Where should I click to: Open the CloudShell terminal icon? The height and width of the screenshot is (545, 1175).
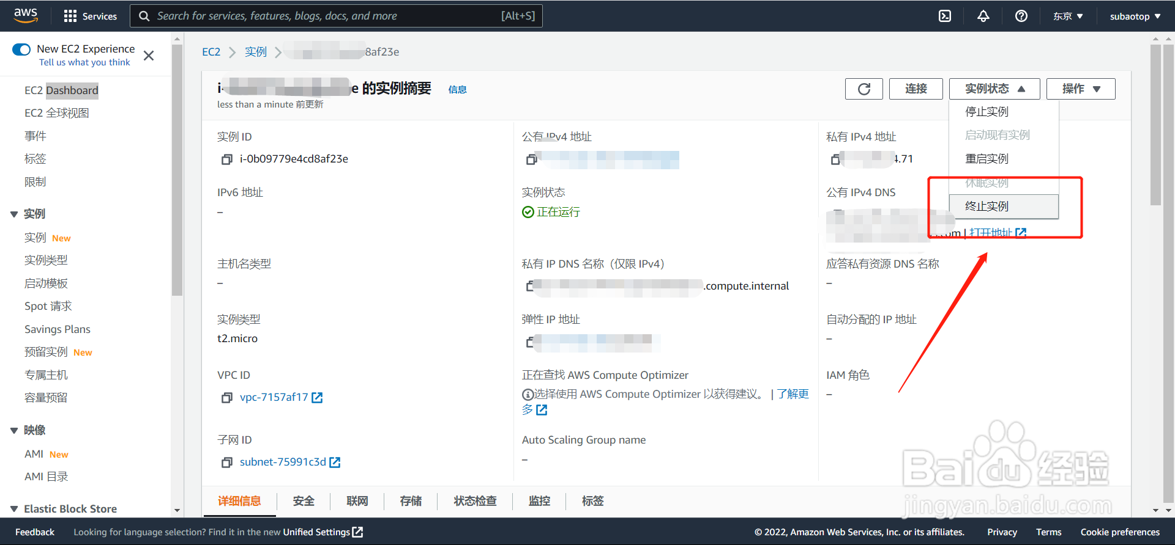click(945, 16)
